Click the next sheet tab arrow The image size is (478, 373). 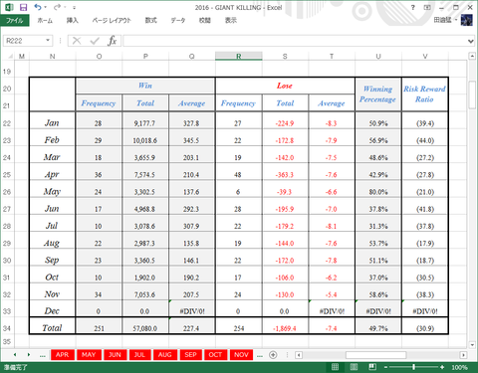[x=29, y=355]
